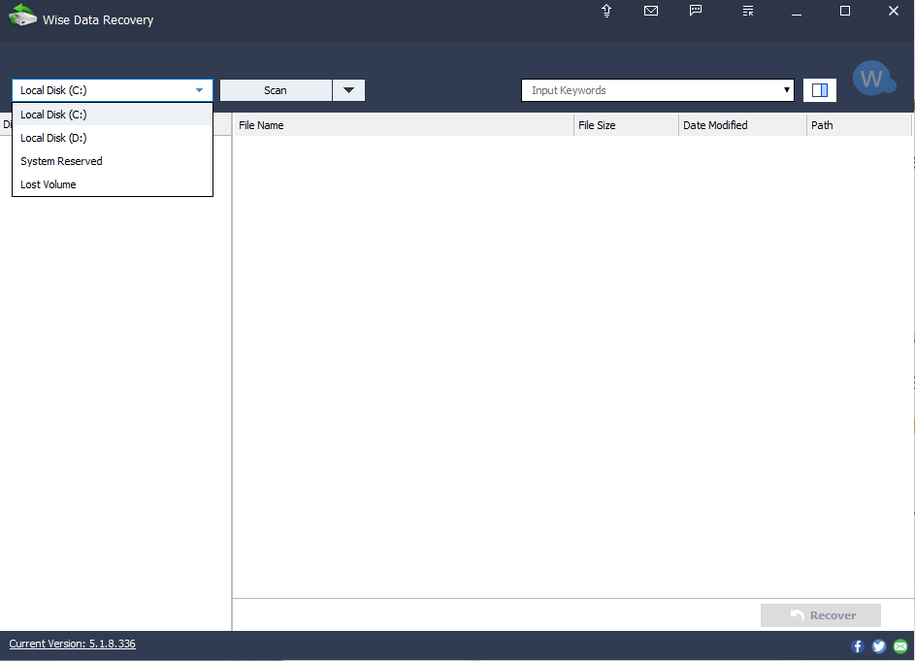Image resolution: width=915 pixels, height=661 pixels.
Task: Open the email envelope icon in title bar
Action: click(651, 11)
